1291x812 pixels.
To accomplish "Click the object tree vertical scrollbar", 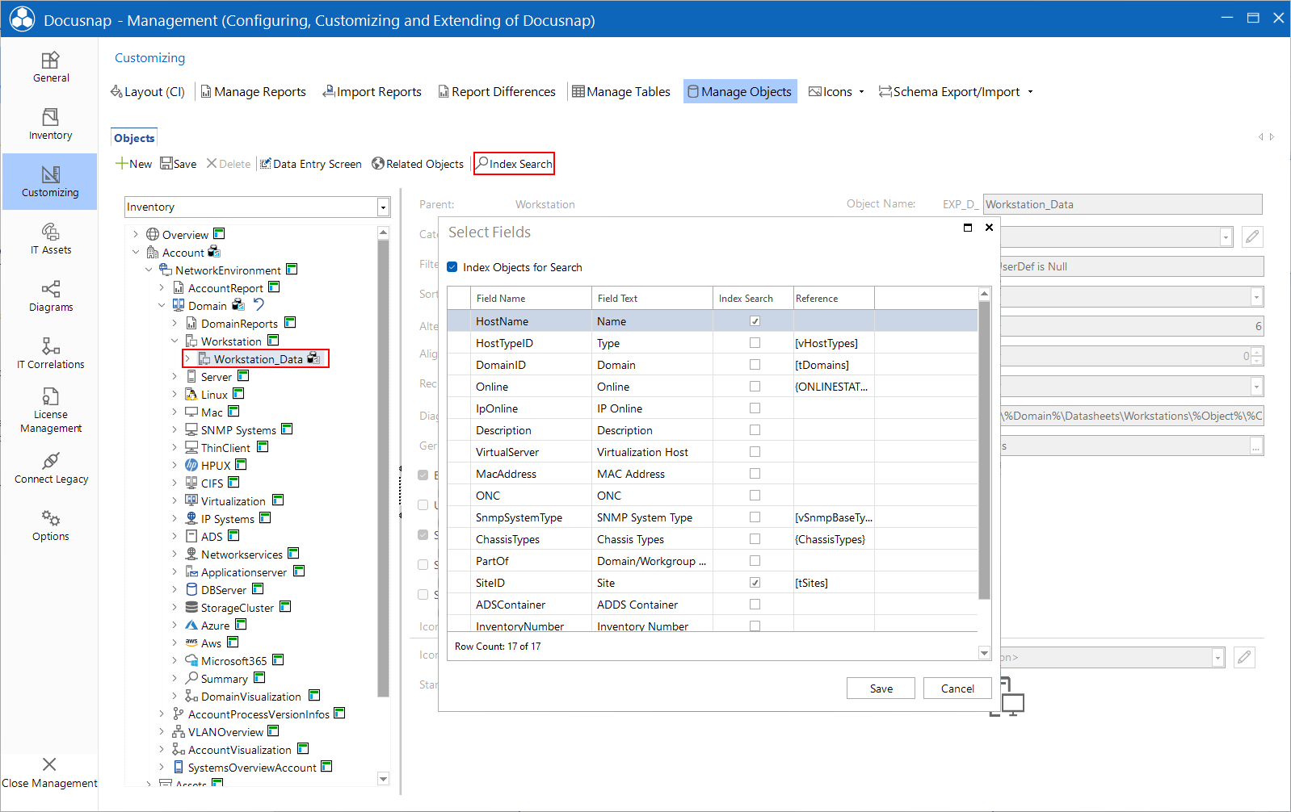I will (384, 468).
